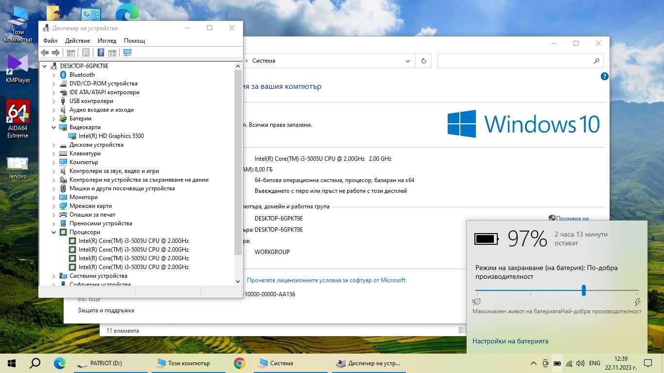The height and width of the screenshot is (373, 664).
Task: Open Защита и поддръжка link
Action: (x=106, y=310)
